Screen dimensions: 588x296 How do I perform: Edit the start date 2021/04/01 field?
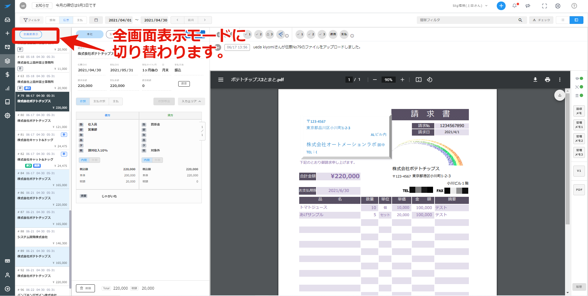[119, 20]
